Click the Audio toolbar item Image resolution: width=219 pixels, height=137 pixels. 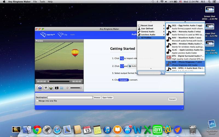[73, 35]
